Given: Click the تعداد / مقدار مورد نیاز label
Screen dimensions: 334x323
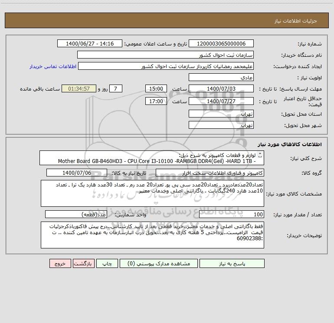Looking at the screenshot, I should (x=298, y=215).
